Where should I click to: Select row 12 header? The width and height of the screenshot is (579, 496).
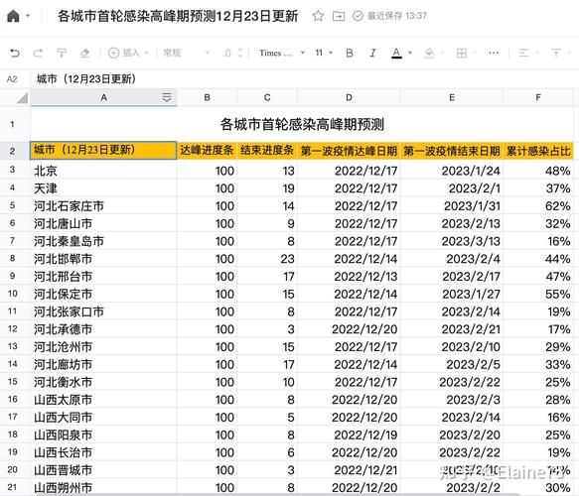(13, 328)
